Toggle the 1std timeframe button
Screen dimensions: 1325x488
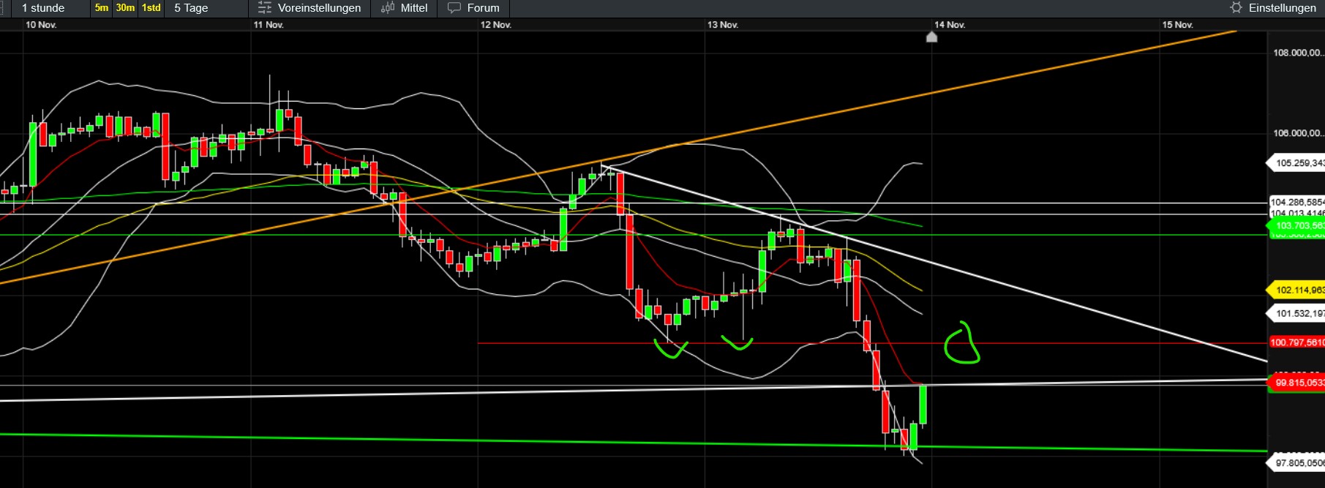[x=151, y=8]
